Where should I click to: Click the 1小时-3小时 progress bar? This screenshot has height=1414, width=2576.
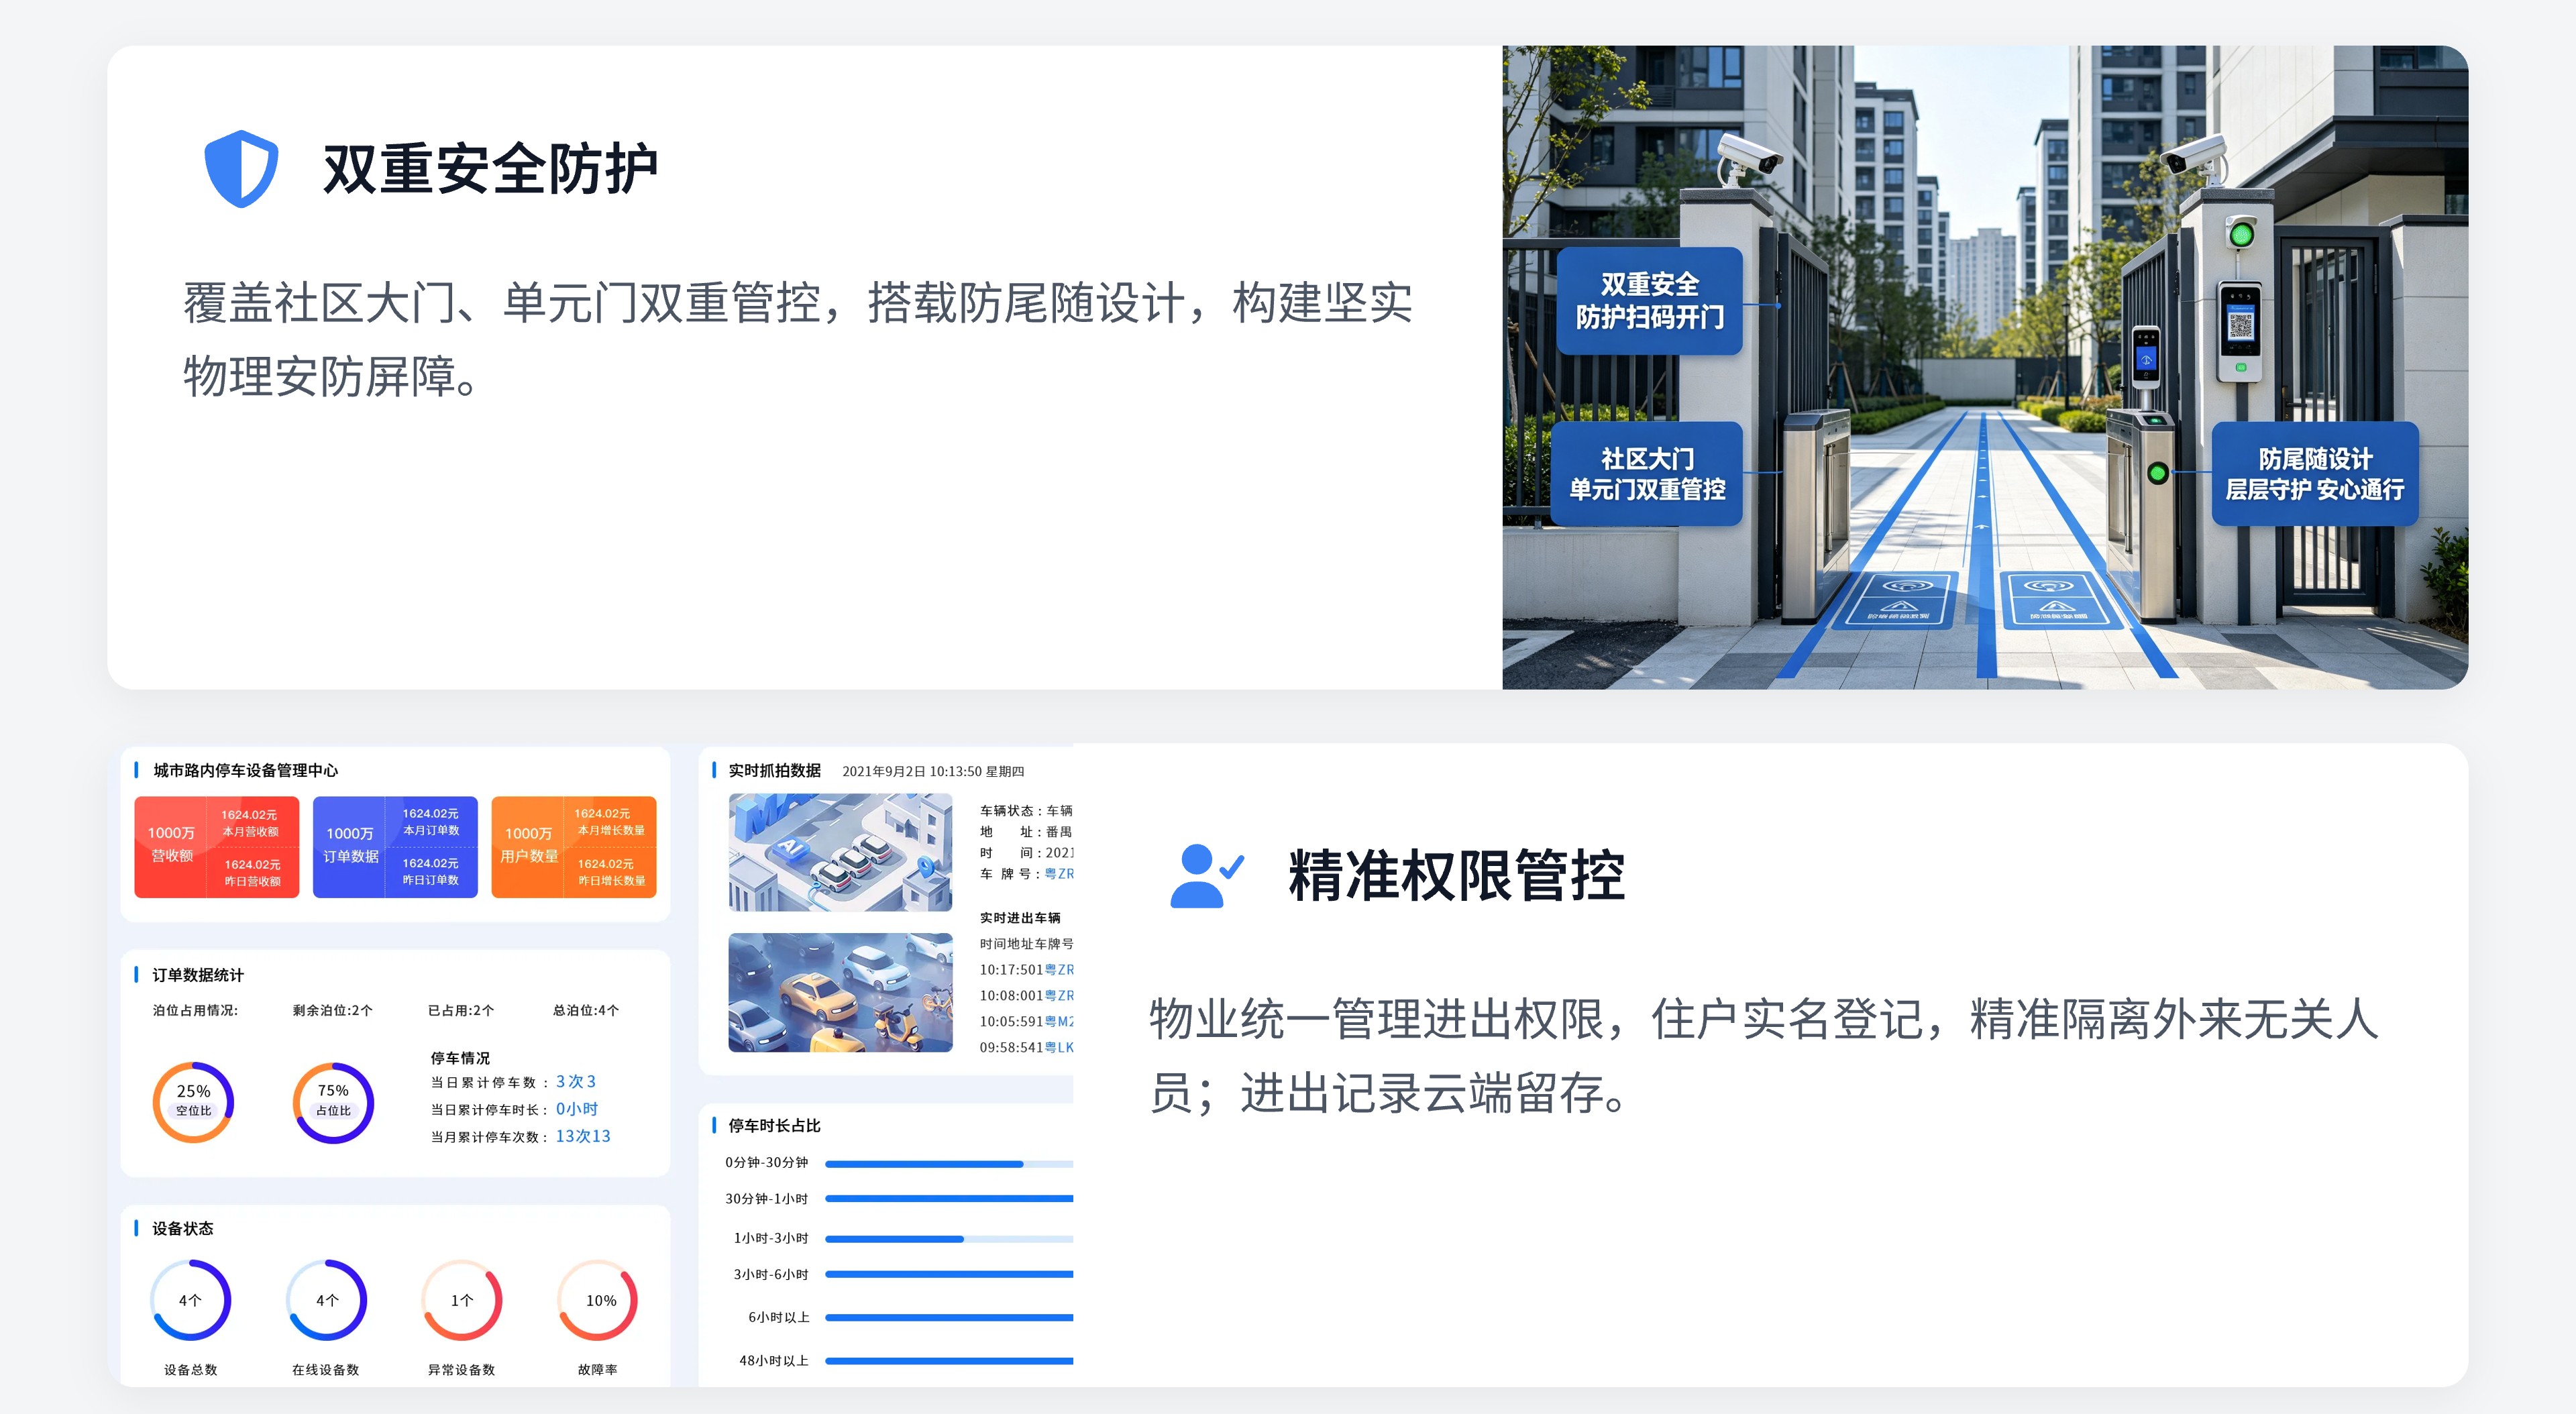[x=949, y=1239]
